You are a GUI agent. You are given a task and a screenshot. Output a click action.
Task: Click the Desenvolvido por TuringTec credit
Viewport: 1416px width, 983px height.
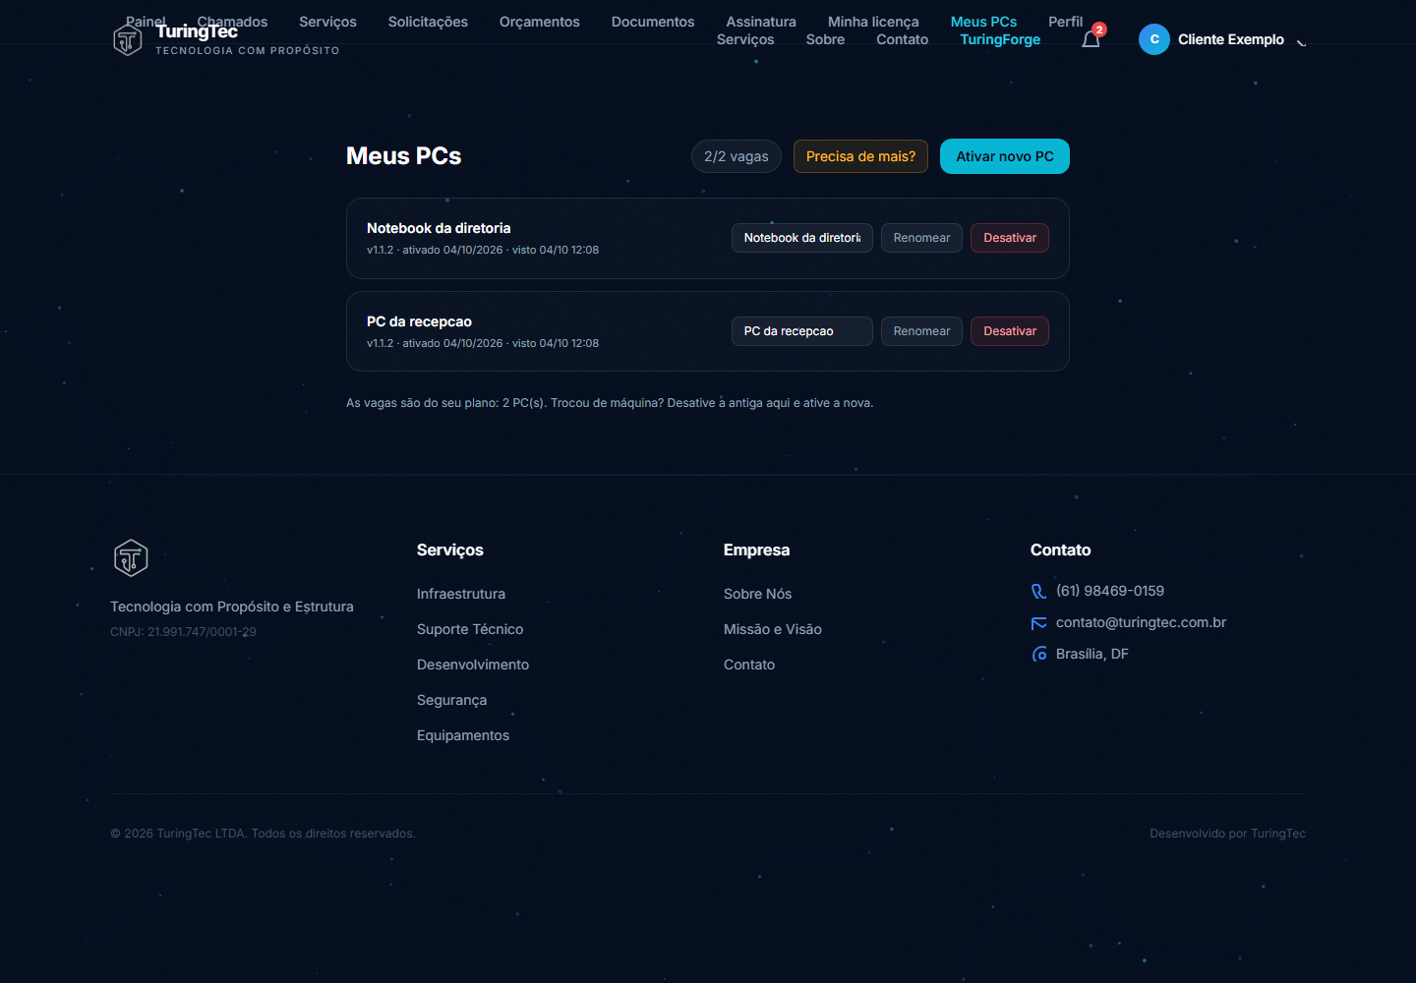[1227, 834]
